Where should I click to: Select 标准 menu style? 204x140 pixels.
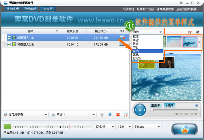(x=148, y=37)
